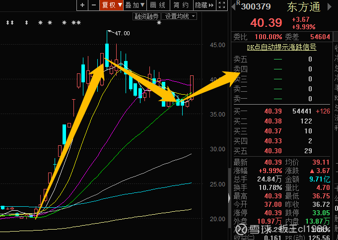Go to next stock arrow
The image size is (338, 240).
tap(330, 7)
